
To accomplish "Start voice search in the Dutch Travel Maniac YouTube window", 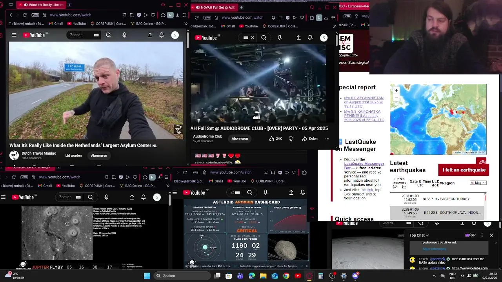I will click(x=124, y=35).
